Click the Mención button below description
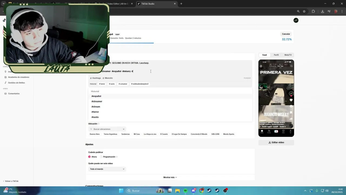Screen dimensions: 346x195 click(x=108, y=78)
